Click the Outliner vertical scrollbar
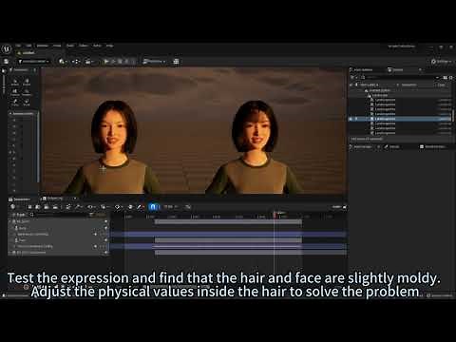The width and height of the screenshot is (456, 342). pyautogui.click(x=453, y=116)
